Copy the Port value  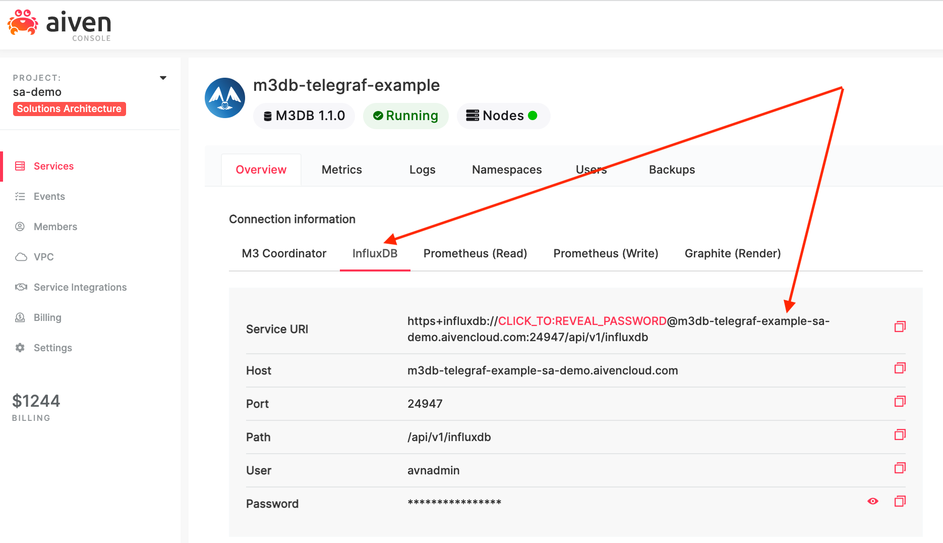(900, 401)
